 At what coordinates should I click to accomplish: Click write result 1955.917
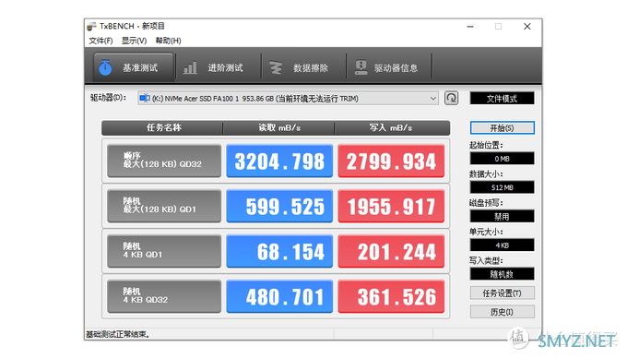[x=391, y=206]
